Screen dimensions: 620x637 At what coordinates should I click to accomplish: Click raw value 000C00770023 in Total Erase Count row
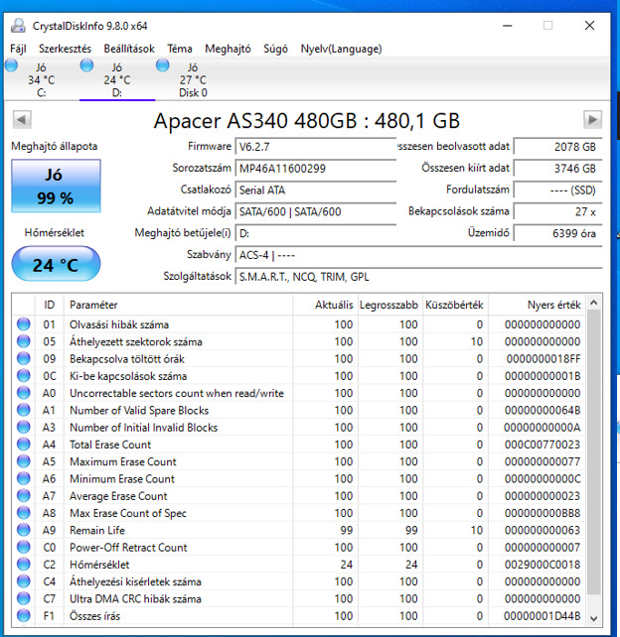542,445
